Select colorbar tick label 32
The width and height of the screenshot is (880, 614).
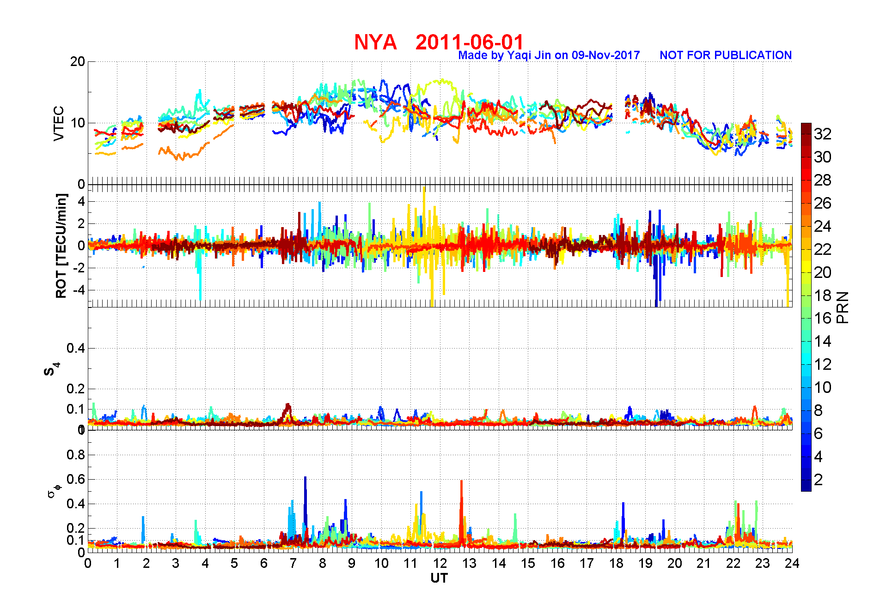click(x=823, y=134)
